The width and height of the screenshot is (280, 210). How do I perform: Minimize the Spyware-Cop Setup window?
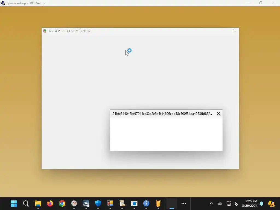[248, 3]
